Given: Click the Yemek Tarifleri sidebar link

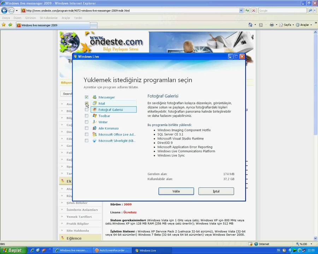Looking at the screenshot, I should (x=79, y=217).
